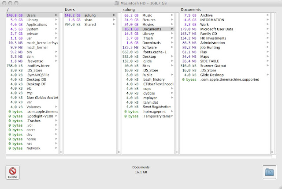This screenshot has height=189, width=282.
Task: Select the Downloads folder row
Action: 148,43
